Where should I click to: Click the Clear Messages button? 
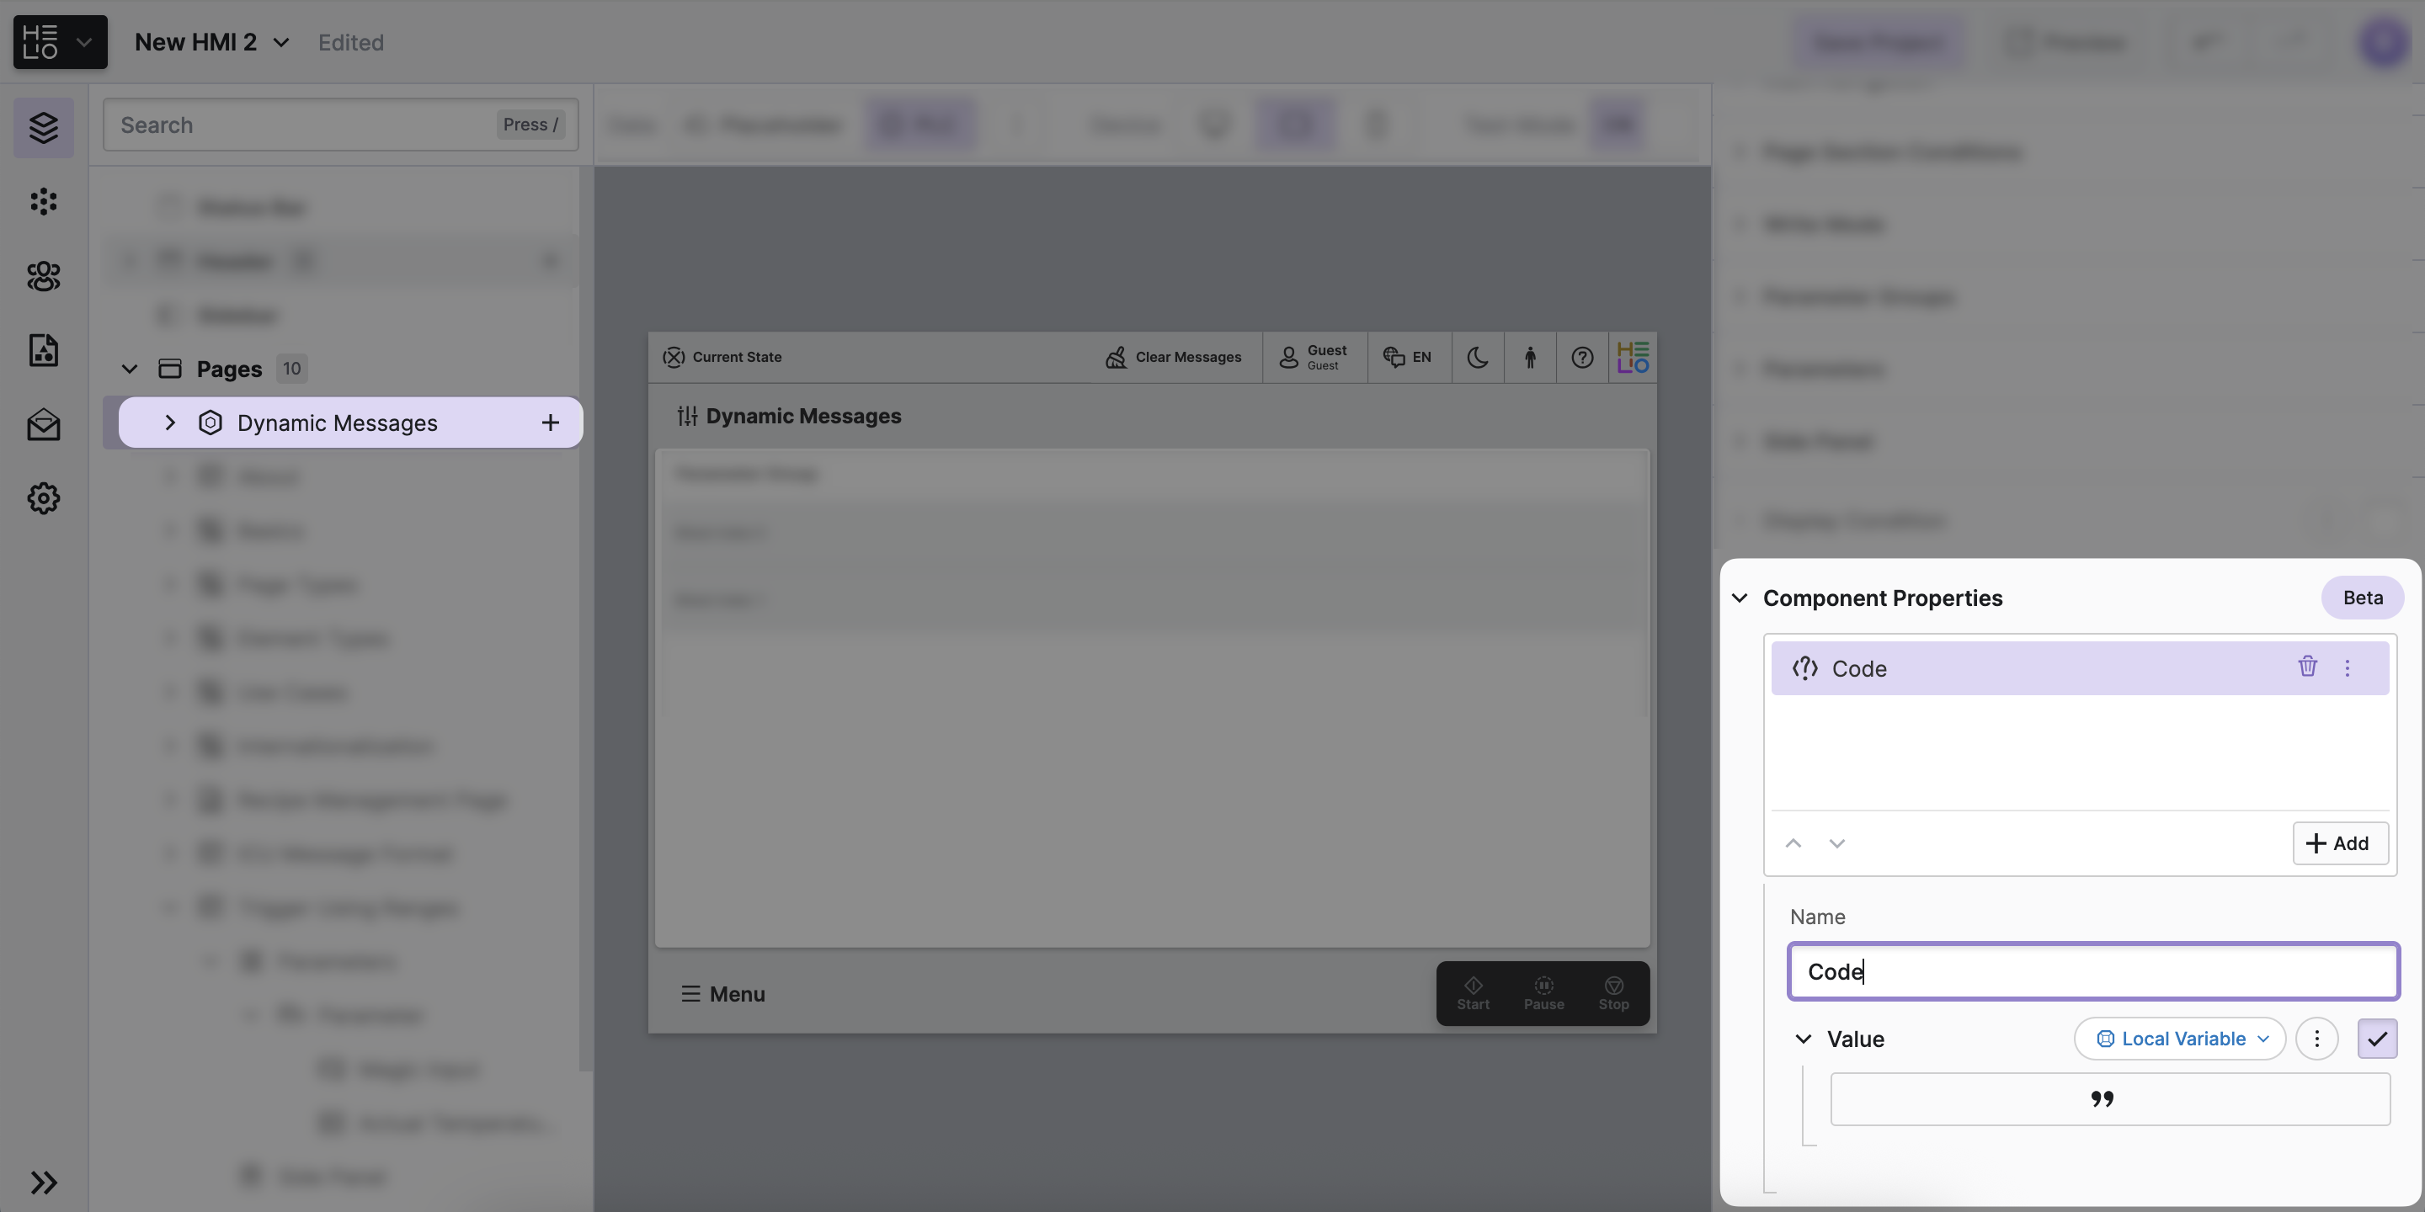click(1173, 358)
